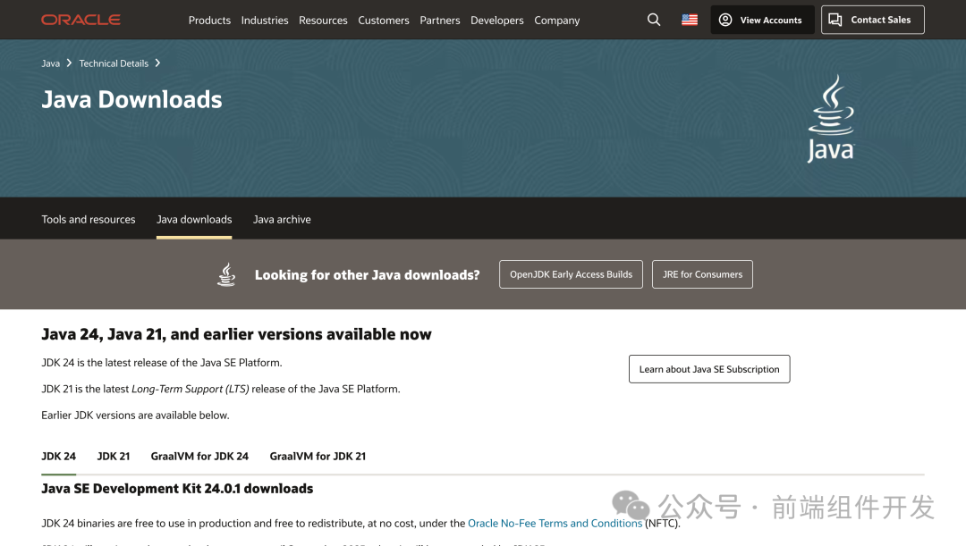Click the large Java coffee cup logo
The width and height of the screenshot is (966, 546).
coord(831,118)
